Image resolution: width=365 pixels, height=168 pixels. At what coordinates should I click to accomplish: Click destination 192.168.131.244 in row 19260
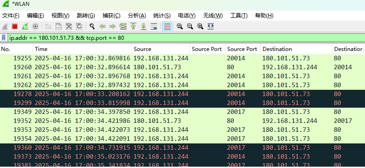click(289, 67)
